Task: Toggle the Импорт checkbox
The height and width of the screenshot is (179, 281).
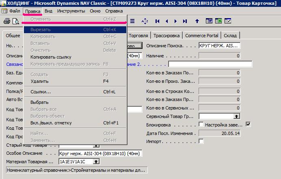Action: (201, 141)
